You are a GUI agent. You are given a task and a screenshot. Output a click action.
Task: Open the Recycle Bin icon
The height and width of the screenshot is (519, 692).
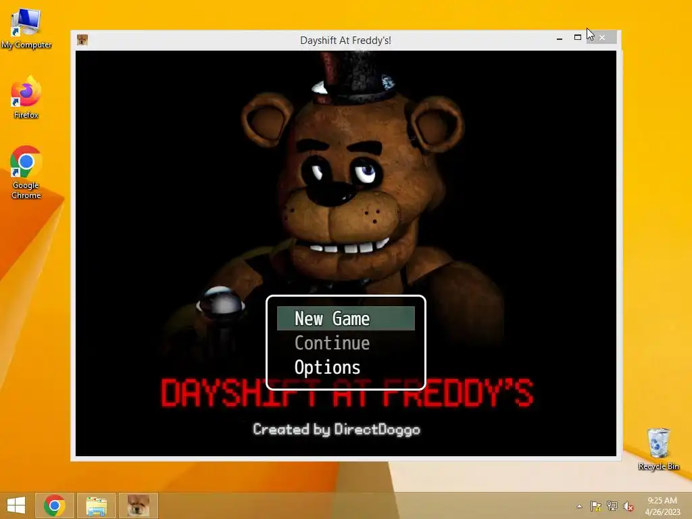tap(658, 449)
